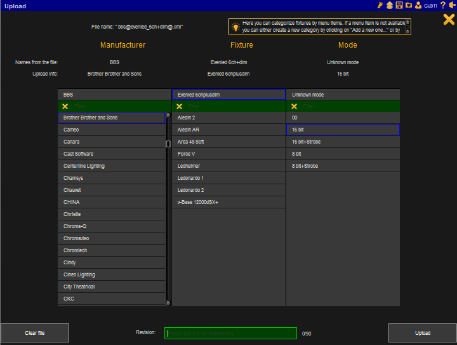This screenshot has width=457, height=345.
Task: Select CHINA in manufacturer list
Action: 111,202
